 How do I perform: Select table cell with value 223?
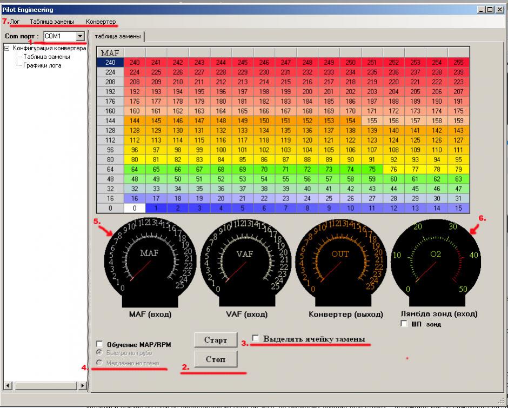(458, 82)
